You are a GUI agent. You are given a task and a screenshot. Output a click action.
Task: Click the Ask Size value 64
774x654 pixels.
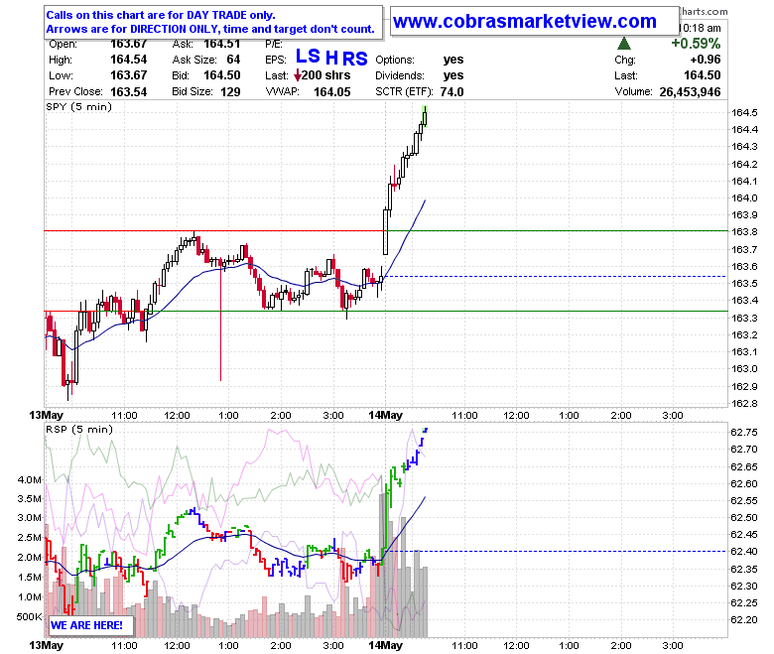(x=233, y=60)
